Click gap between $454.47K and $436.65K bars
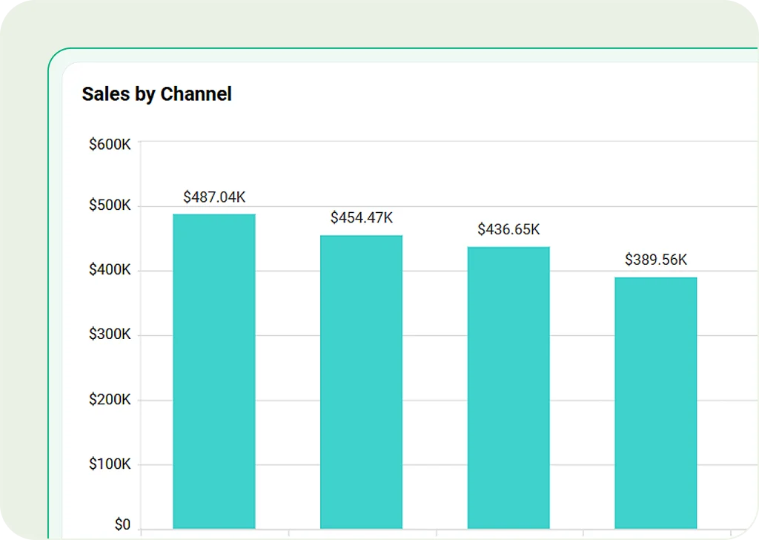 coord(434,371)
